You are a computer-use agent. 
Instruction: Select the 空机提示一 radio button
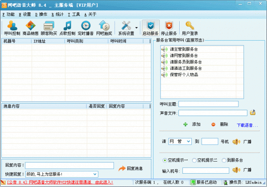(x=165, y=160)
